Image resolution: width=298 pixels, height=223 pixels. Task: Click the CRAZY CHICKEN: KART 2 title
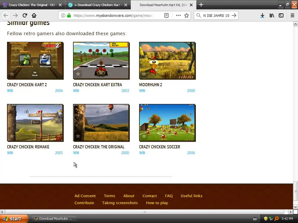pyautogui.click(x=27, y=85)
